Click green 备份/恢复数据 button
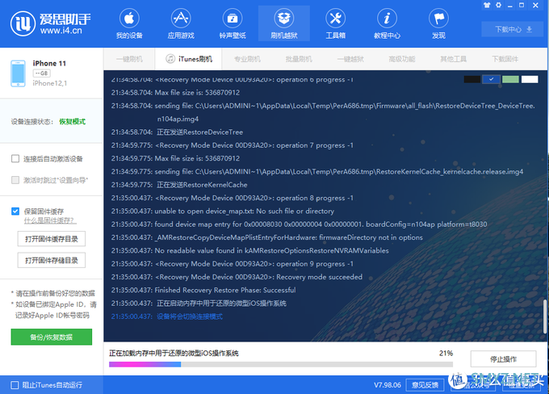 52,337
